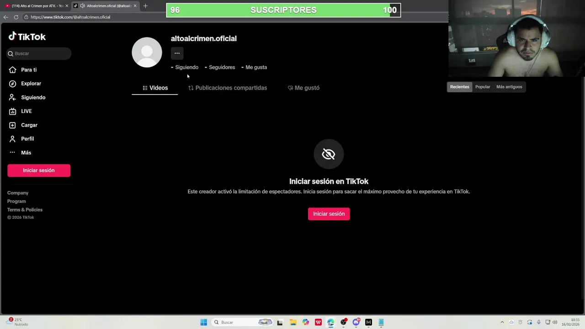Open WPS Office from taskbar
The width and height of the screenshot is (585, 329).
pyautogui.click(x=318, y=322)
